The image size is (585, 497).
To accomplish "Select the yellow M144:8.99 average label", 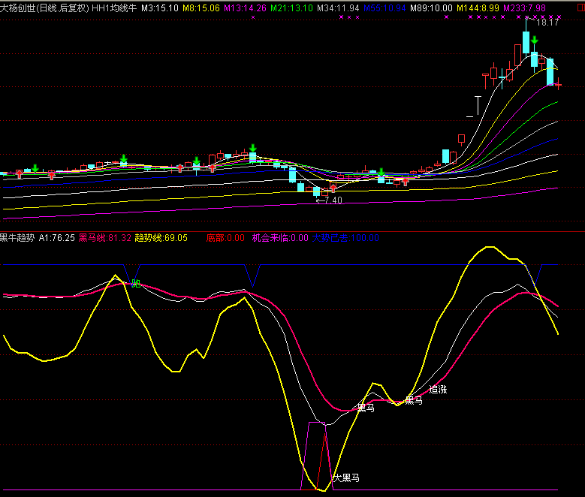I will coord(478,8).
